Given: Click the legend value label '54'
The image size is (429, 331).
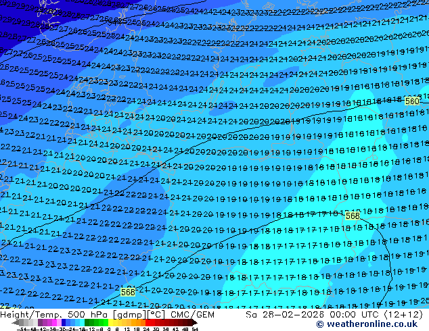Looking at the screenshot, I should coord(194,329).
